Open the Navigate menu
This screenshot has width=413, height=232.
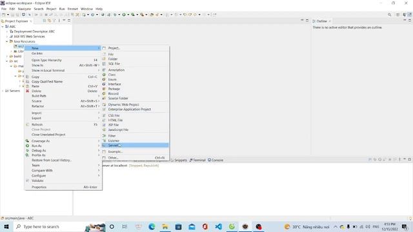coord(25,9)
